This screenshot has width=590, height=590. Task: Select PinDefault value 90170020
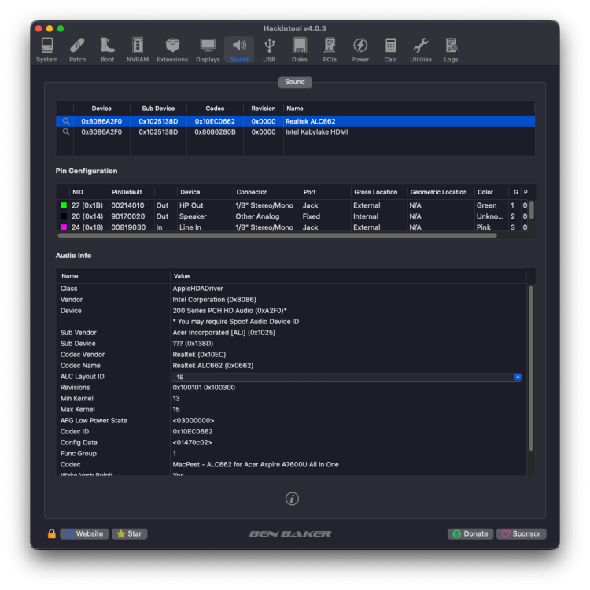coord(128,216)
